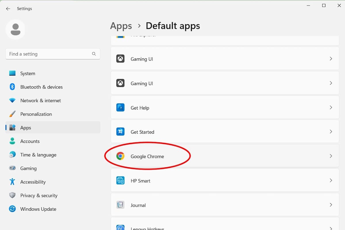Click the Personalization paintbrush icon
Viewport: 345px width, 230px height.
pyautogui.click(x=12, y=114)
